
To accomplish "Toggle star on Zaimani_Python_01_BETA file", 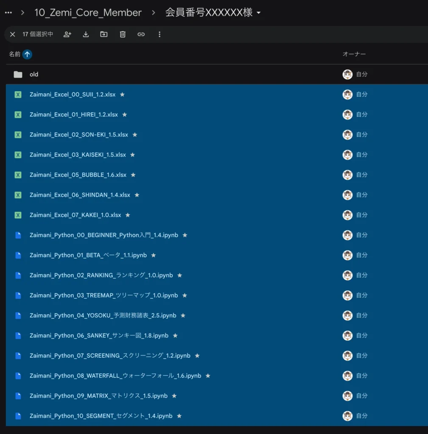I will pos(154,255).
